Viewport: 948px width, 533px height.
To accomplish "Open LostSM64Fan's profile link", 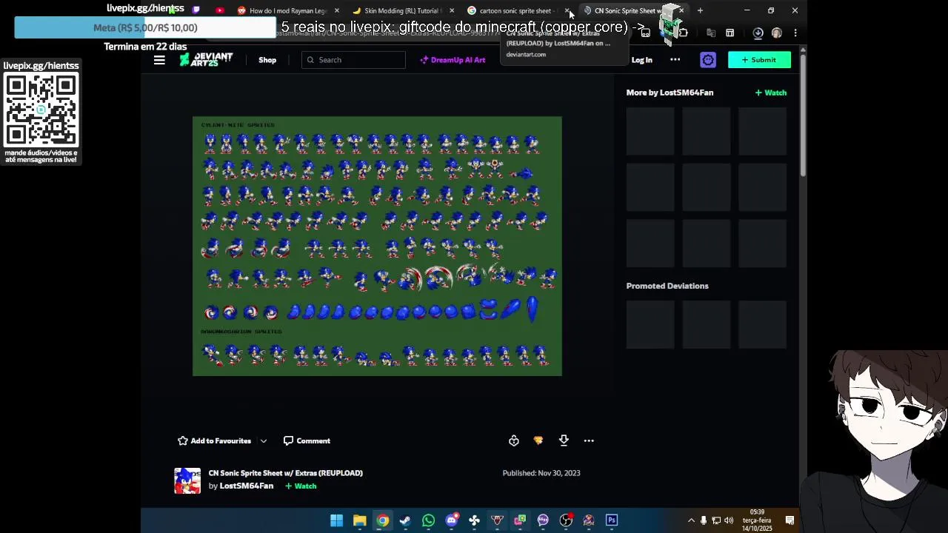I will coord(247,486).
